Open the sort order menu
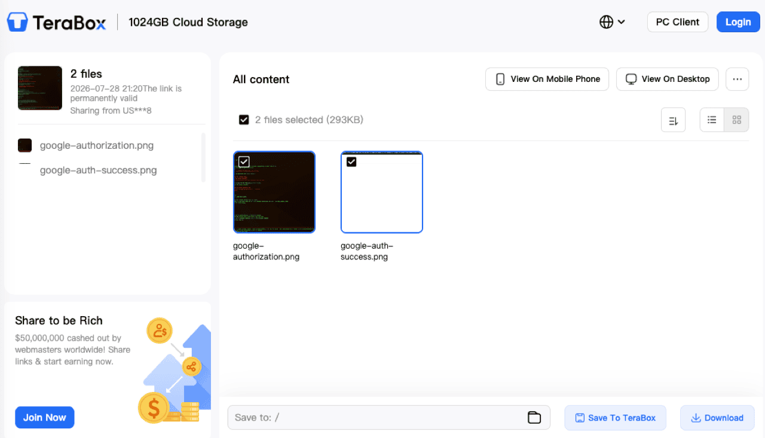 click(673, 120)
